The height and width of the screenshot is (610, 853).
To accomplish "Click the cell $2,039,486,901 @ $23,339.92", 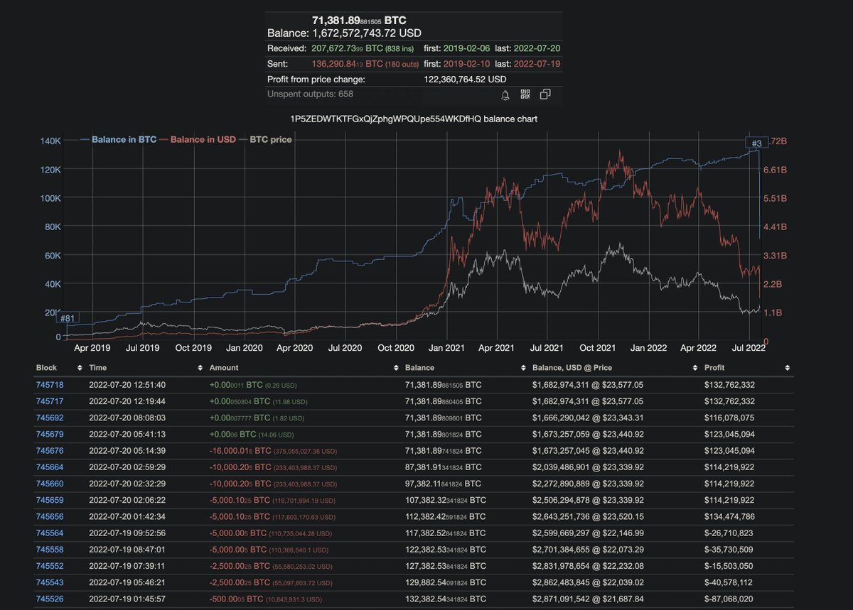I will tap(588, 467).
